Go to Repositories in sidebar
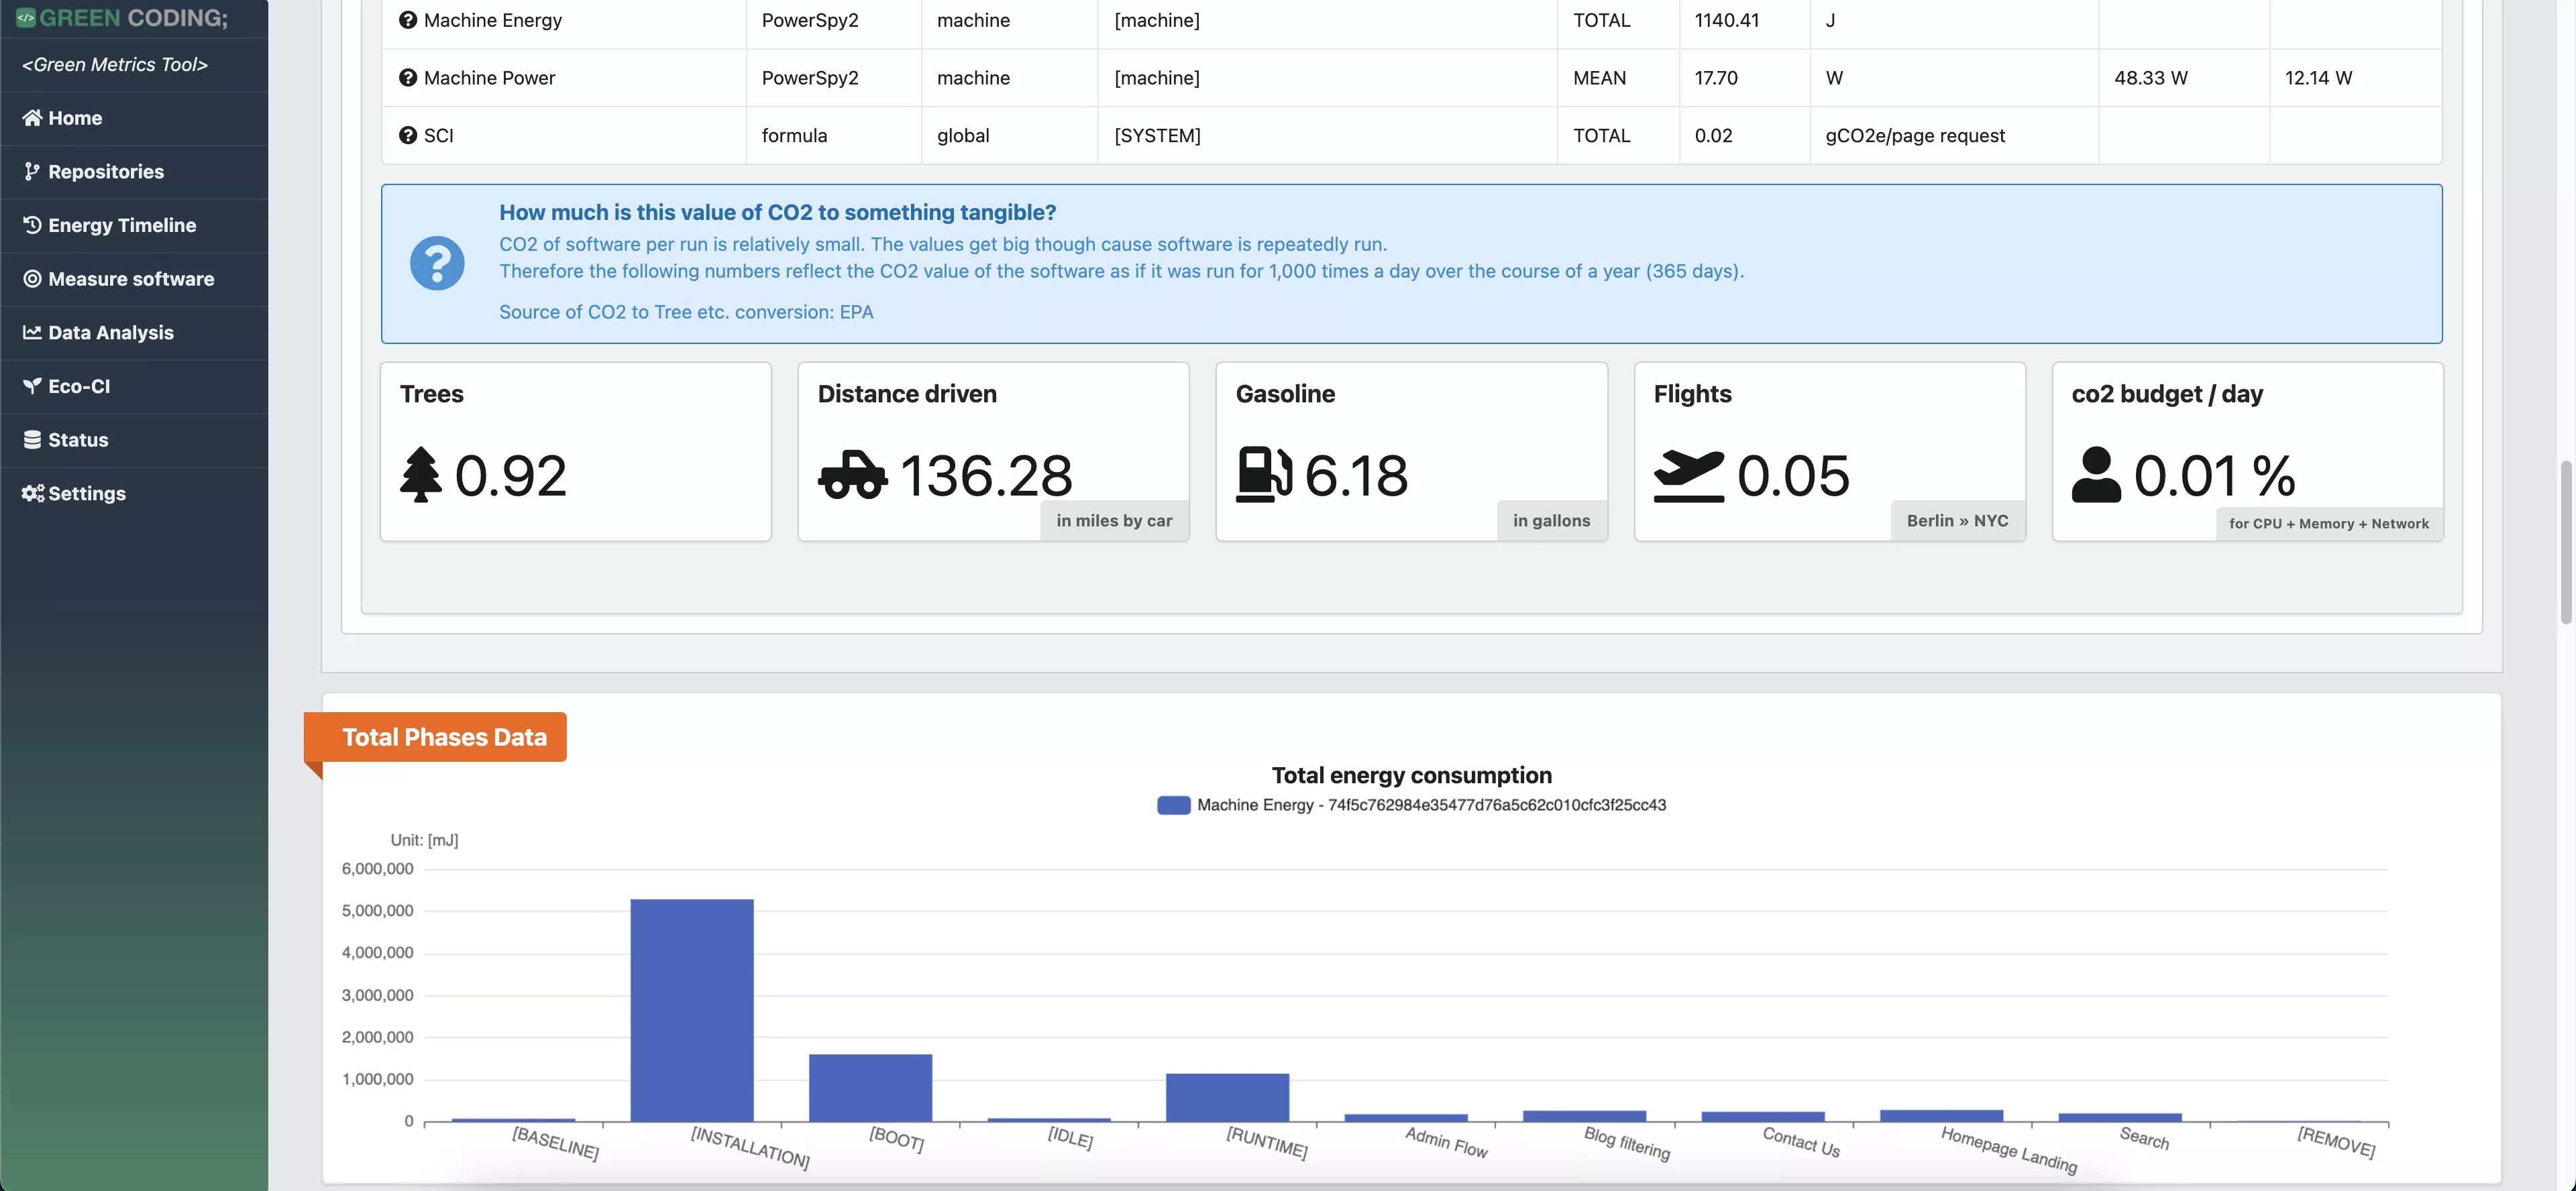The width and height of the screenshot is (2576, 1191). tap(105, 172)
